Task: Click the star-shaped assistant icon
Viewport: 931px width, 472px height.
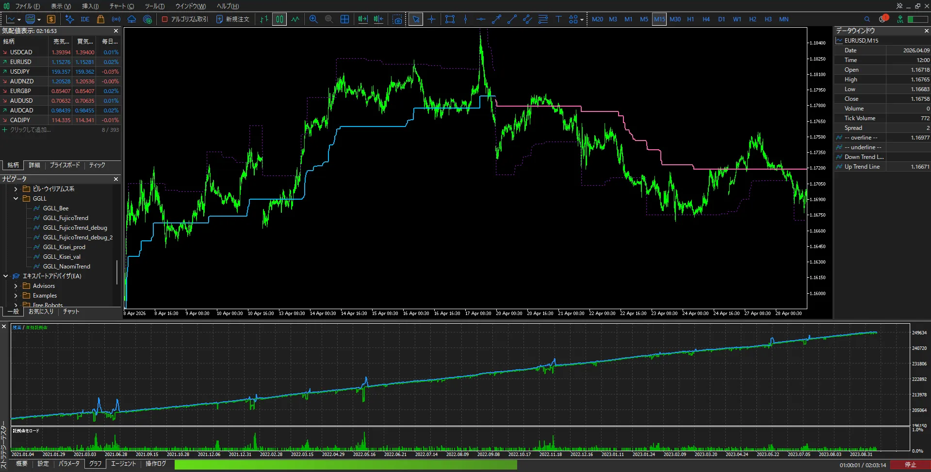Action: click(69, 19)
